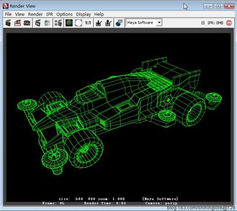Image resolution: width=237 pixels, height=211 pixels.
Task: Click the Render region icon
Action: [17, 23]
